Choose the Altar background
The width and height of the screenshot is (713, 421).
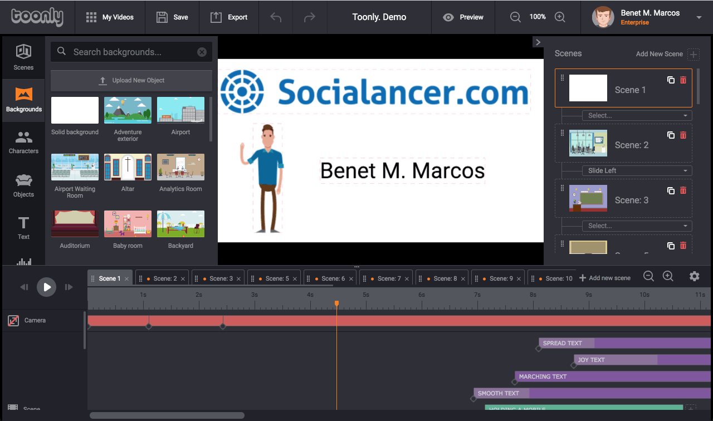coord(128,167)
